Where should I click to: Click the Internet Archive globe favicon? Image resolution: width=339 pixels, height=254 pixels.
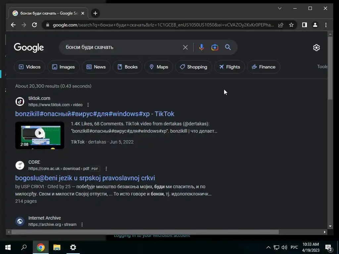coord(20,221)
